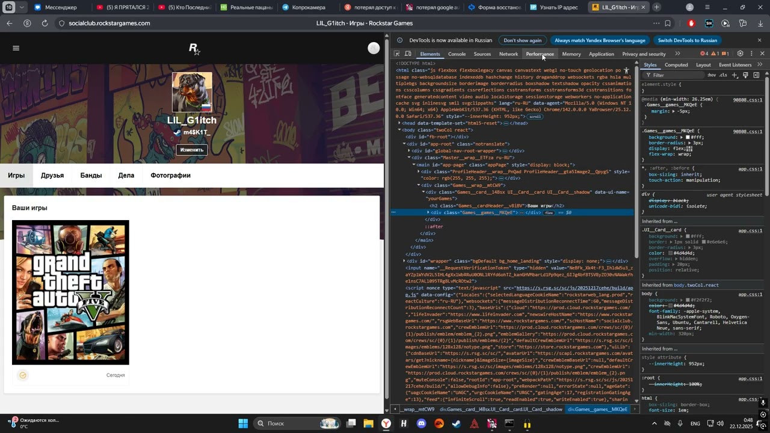
Task: Open the Друзья profile tab
Action: (x=52, y=176)
